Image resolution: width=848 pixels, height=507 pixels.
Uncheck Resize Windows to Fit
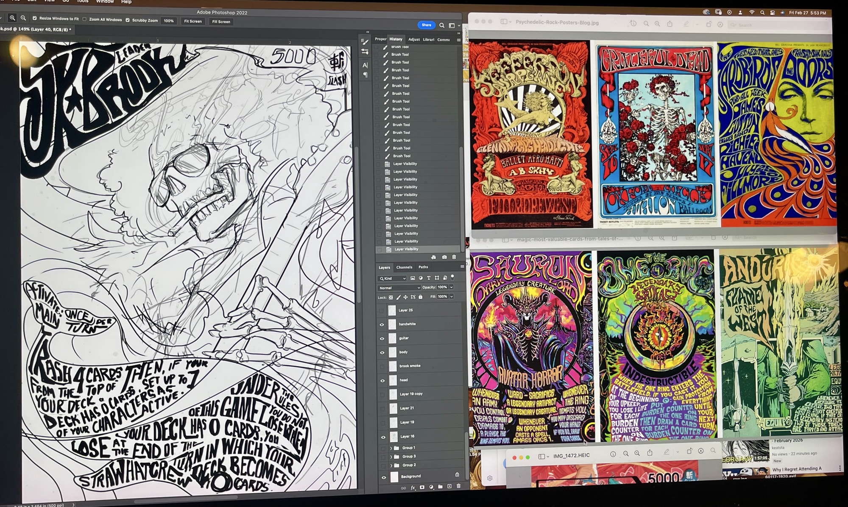pyautogui.click(x=35, y=18)
